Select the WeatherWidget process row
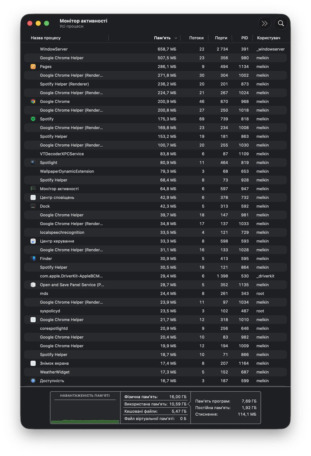The height and width of the screenshot is (456, 311). (155, 372)
